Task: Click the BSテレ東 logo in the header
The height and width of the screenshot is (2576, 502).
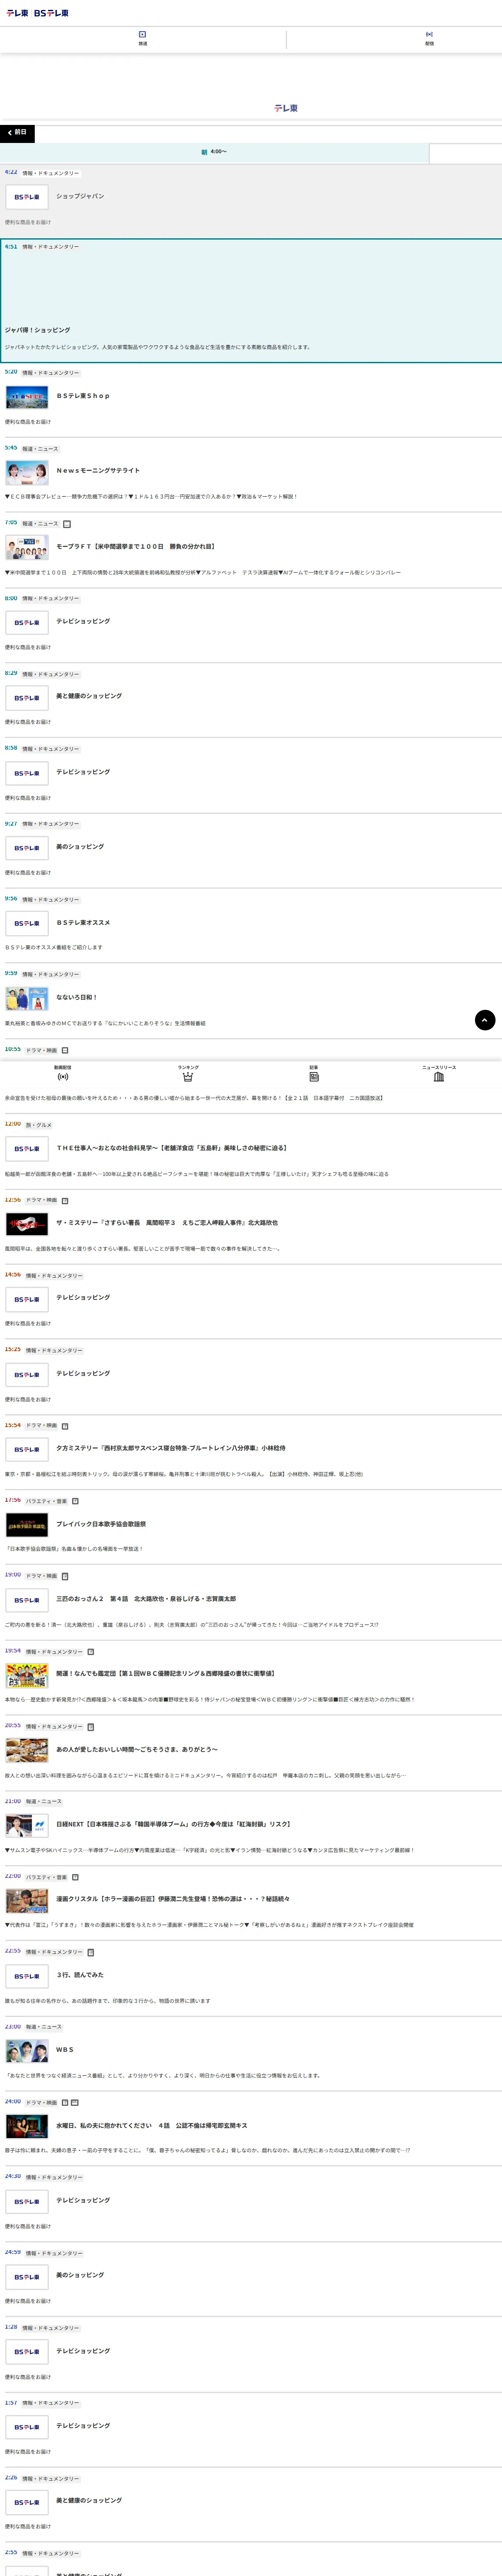Action: pos(52,13)
